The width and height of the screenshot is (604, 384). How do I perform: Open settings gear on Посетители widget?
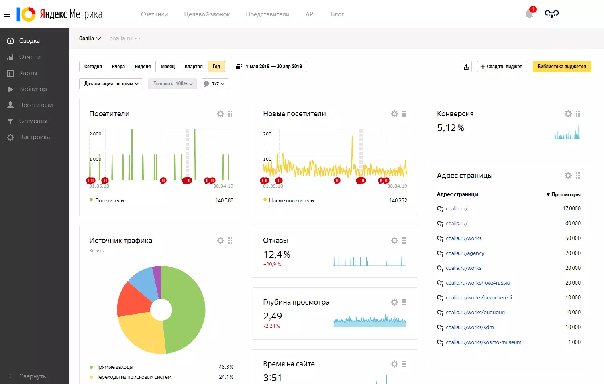[220, 114]
